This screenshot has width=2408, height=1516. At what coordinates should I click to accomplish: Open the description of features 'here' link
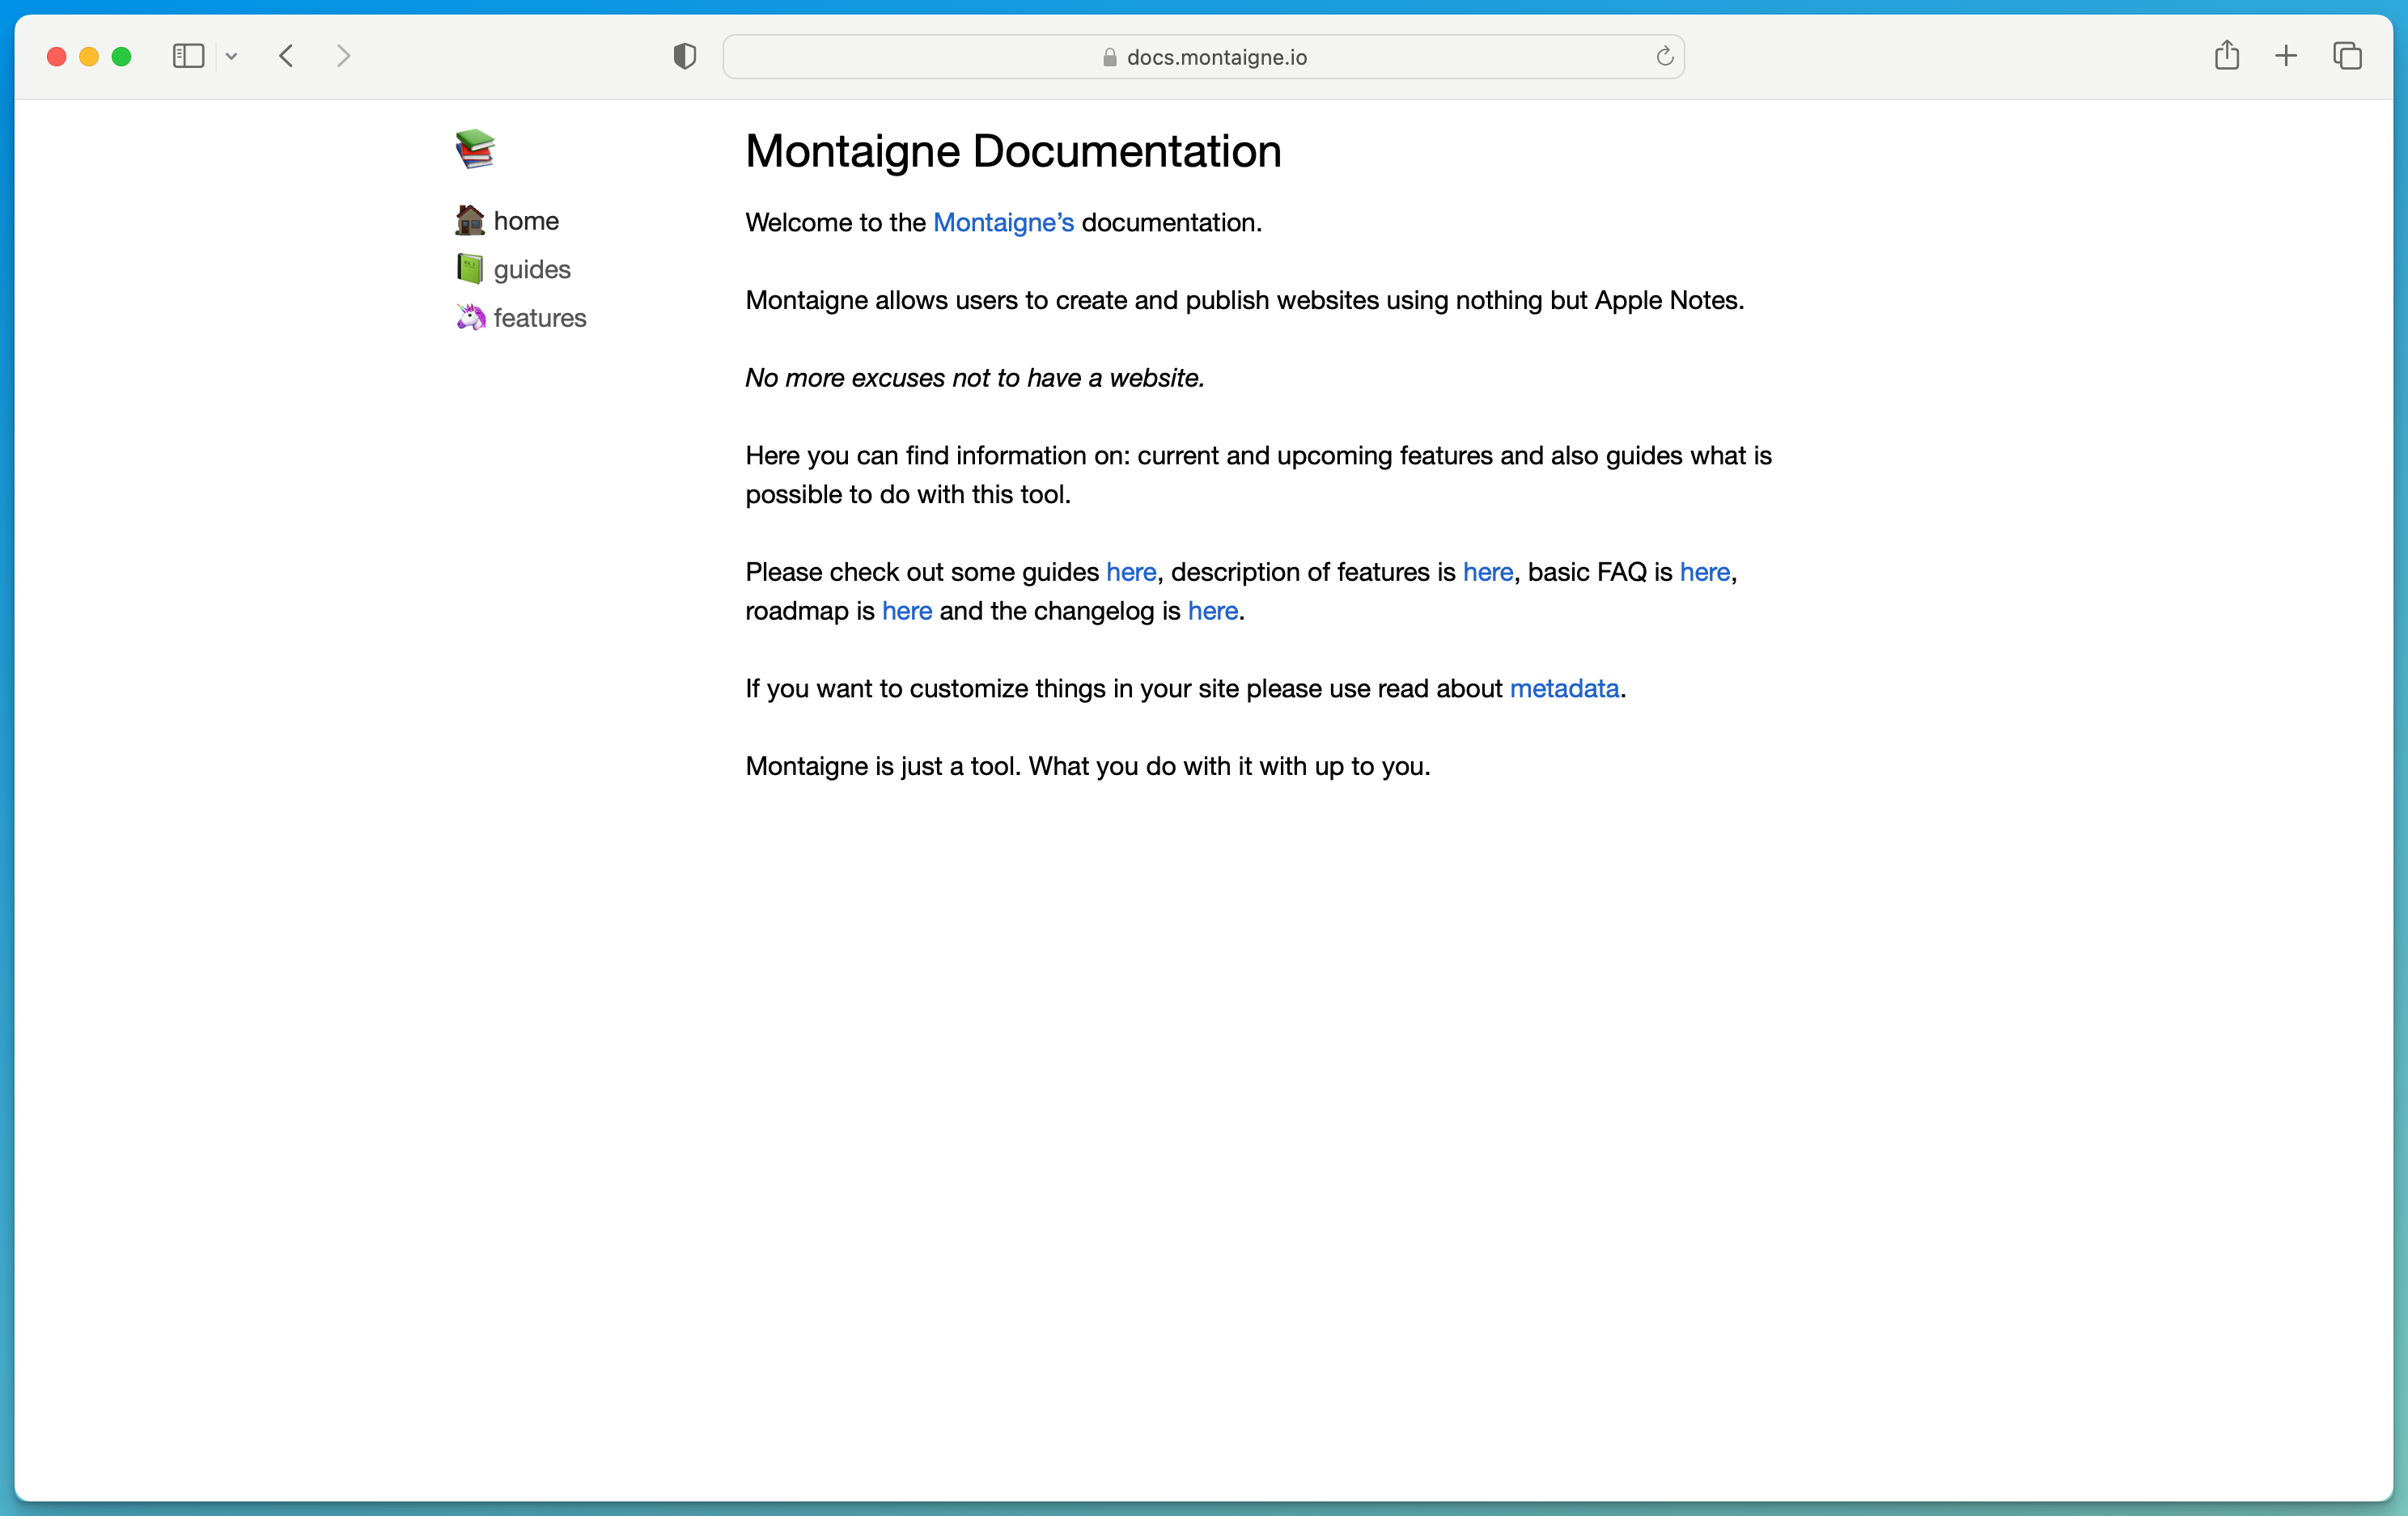pos(1488,572)
